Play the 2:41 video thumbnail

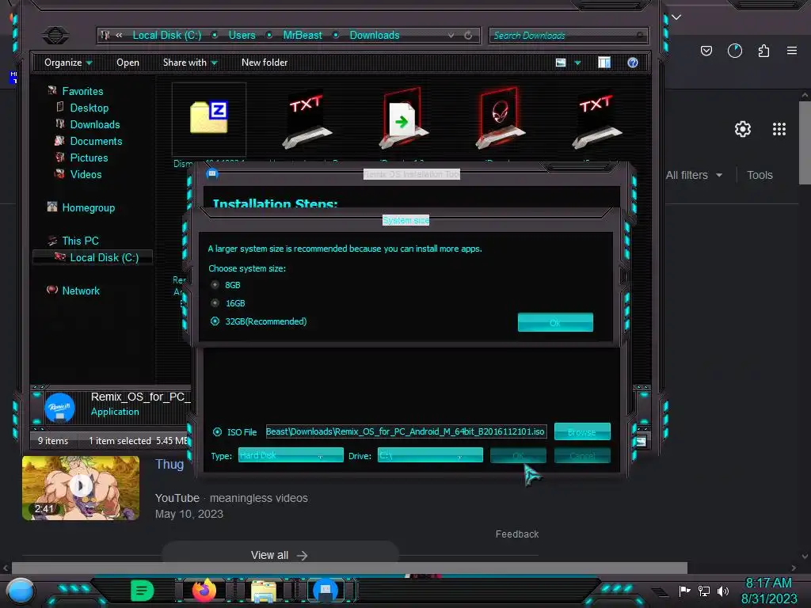(81, 488)
